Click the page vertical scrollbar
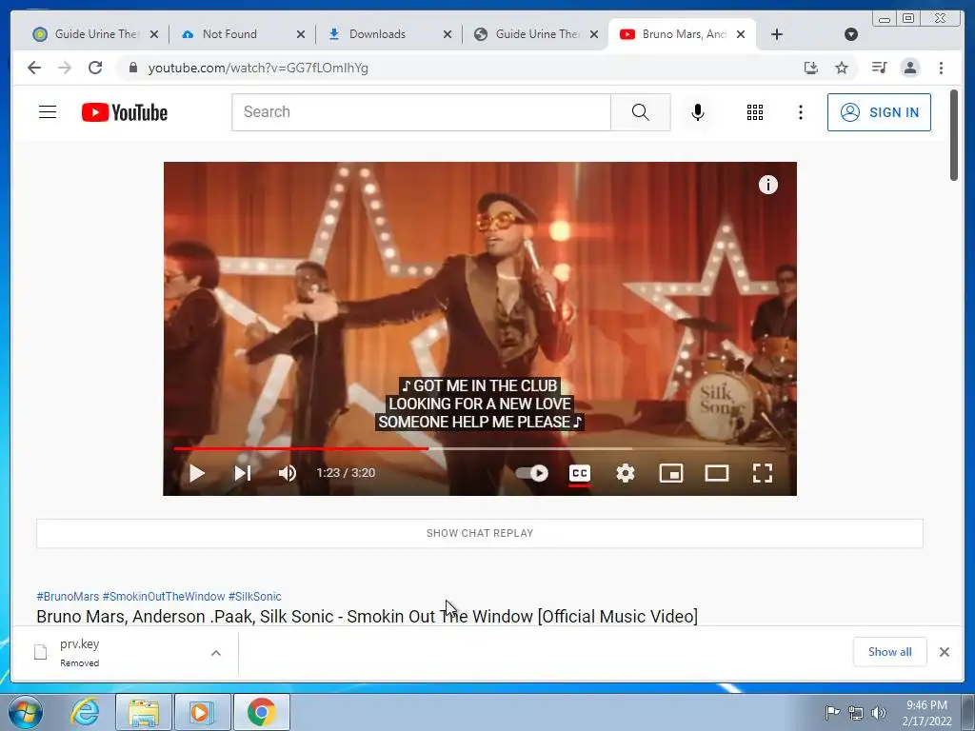The image size is (975, 731). [x=954, y=135]
